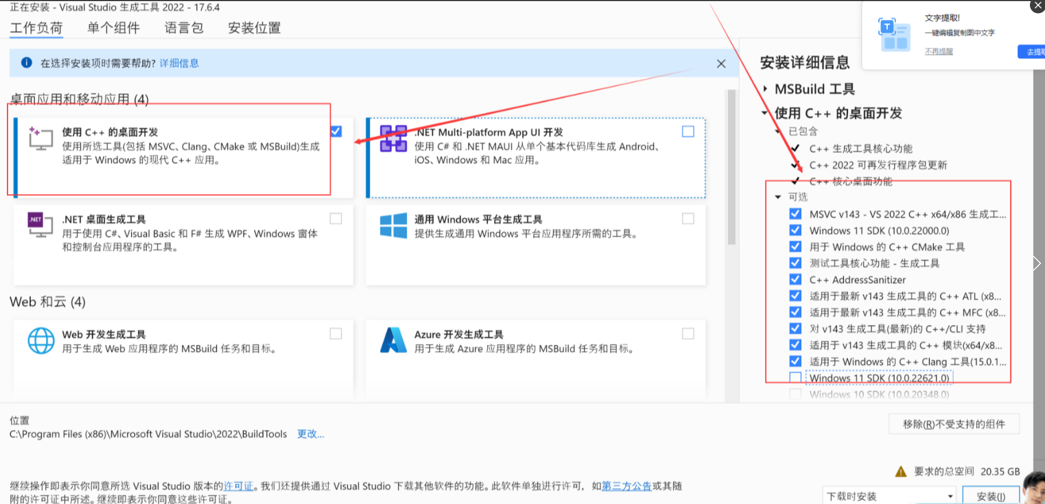Screen dimensions: 1045x504
Task: Click the blue info icon in help banner
Action: (27, 62)
